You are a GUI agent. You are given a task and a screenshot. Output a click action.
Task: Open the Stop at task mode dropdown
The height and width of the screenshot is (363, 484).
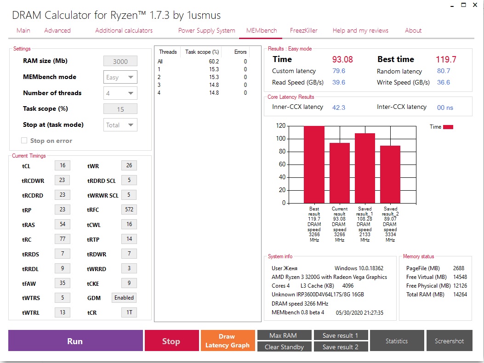[120, 125]
